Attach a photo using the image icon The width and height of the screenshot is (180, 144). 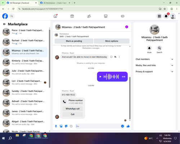coord(61,126)
